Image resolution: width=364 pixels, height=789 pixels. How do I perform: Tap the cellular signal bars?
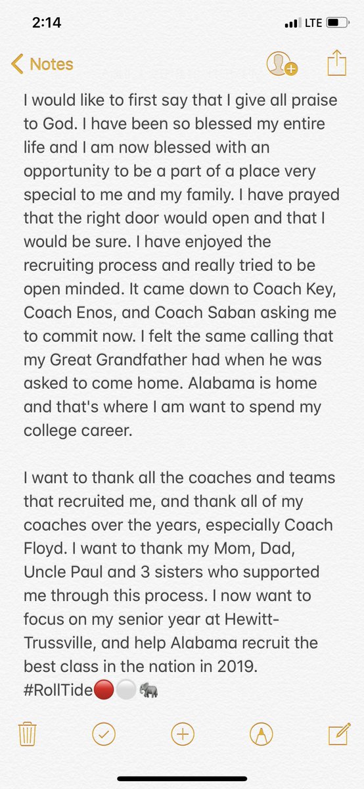click(x=291, y=24)
